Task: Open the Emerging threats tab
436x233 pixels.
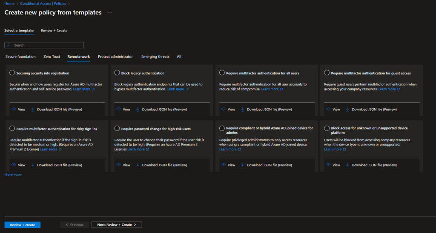Action: pyautogui.click(x=155, y=56)
